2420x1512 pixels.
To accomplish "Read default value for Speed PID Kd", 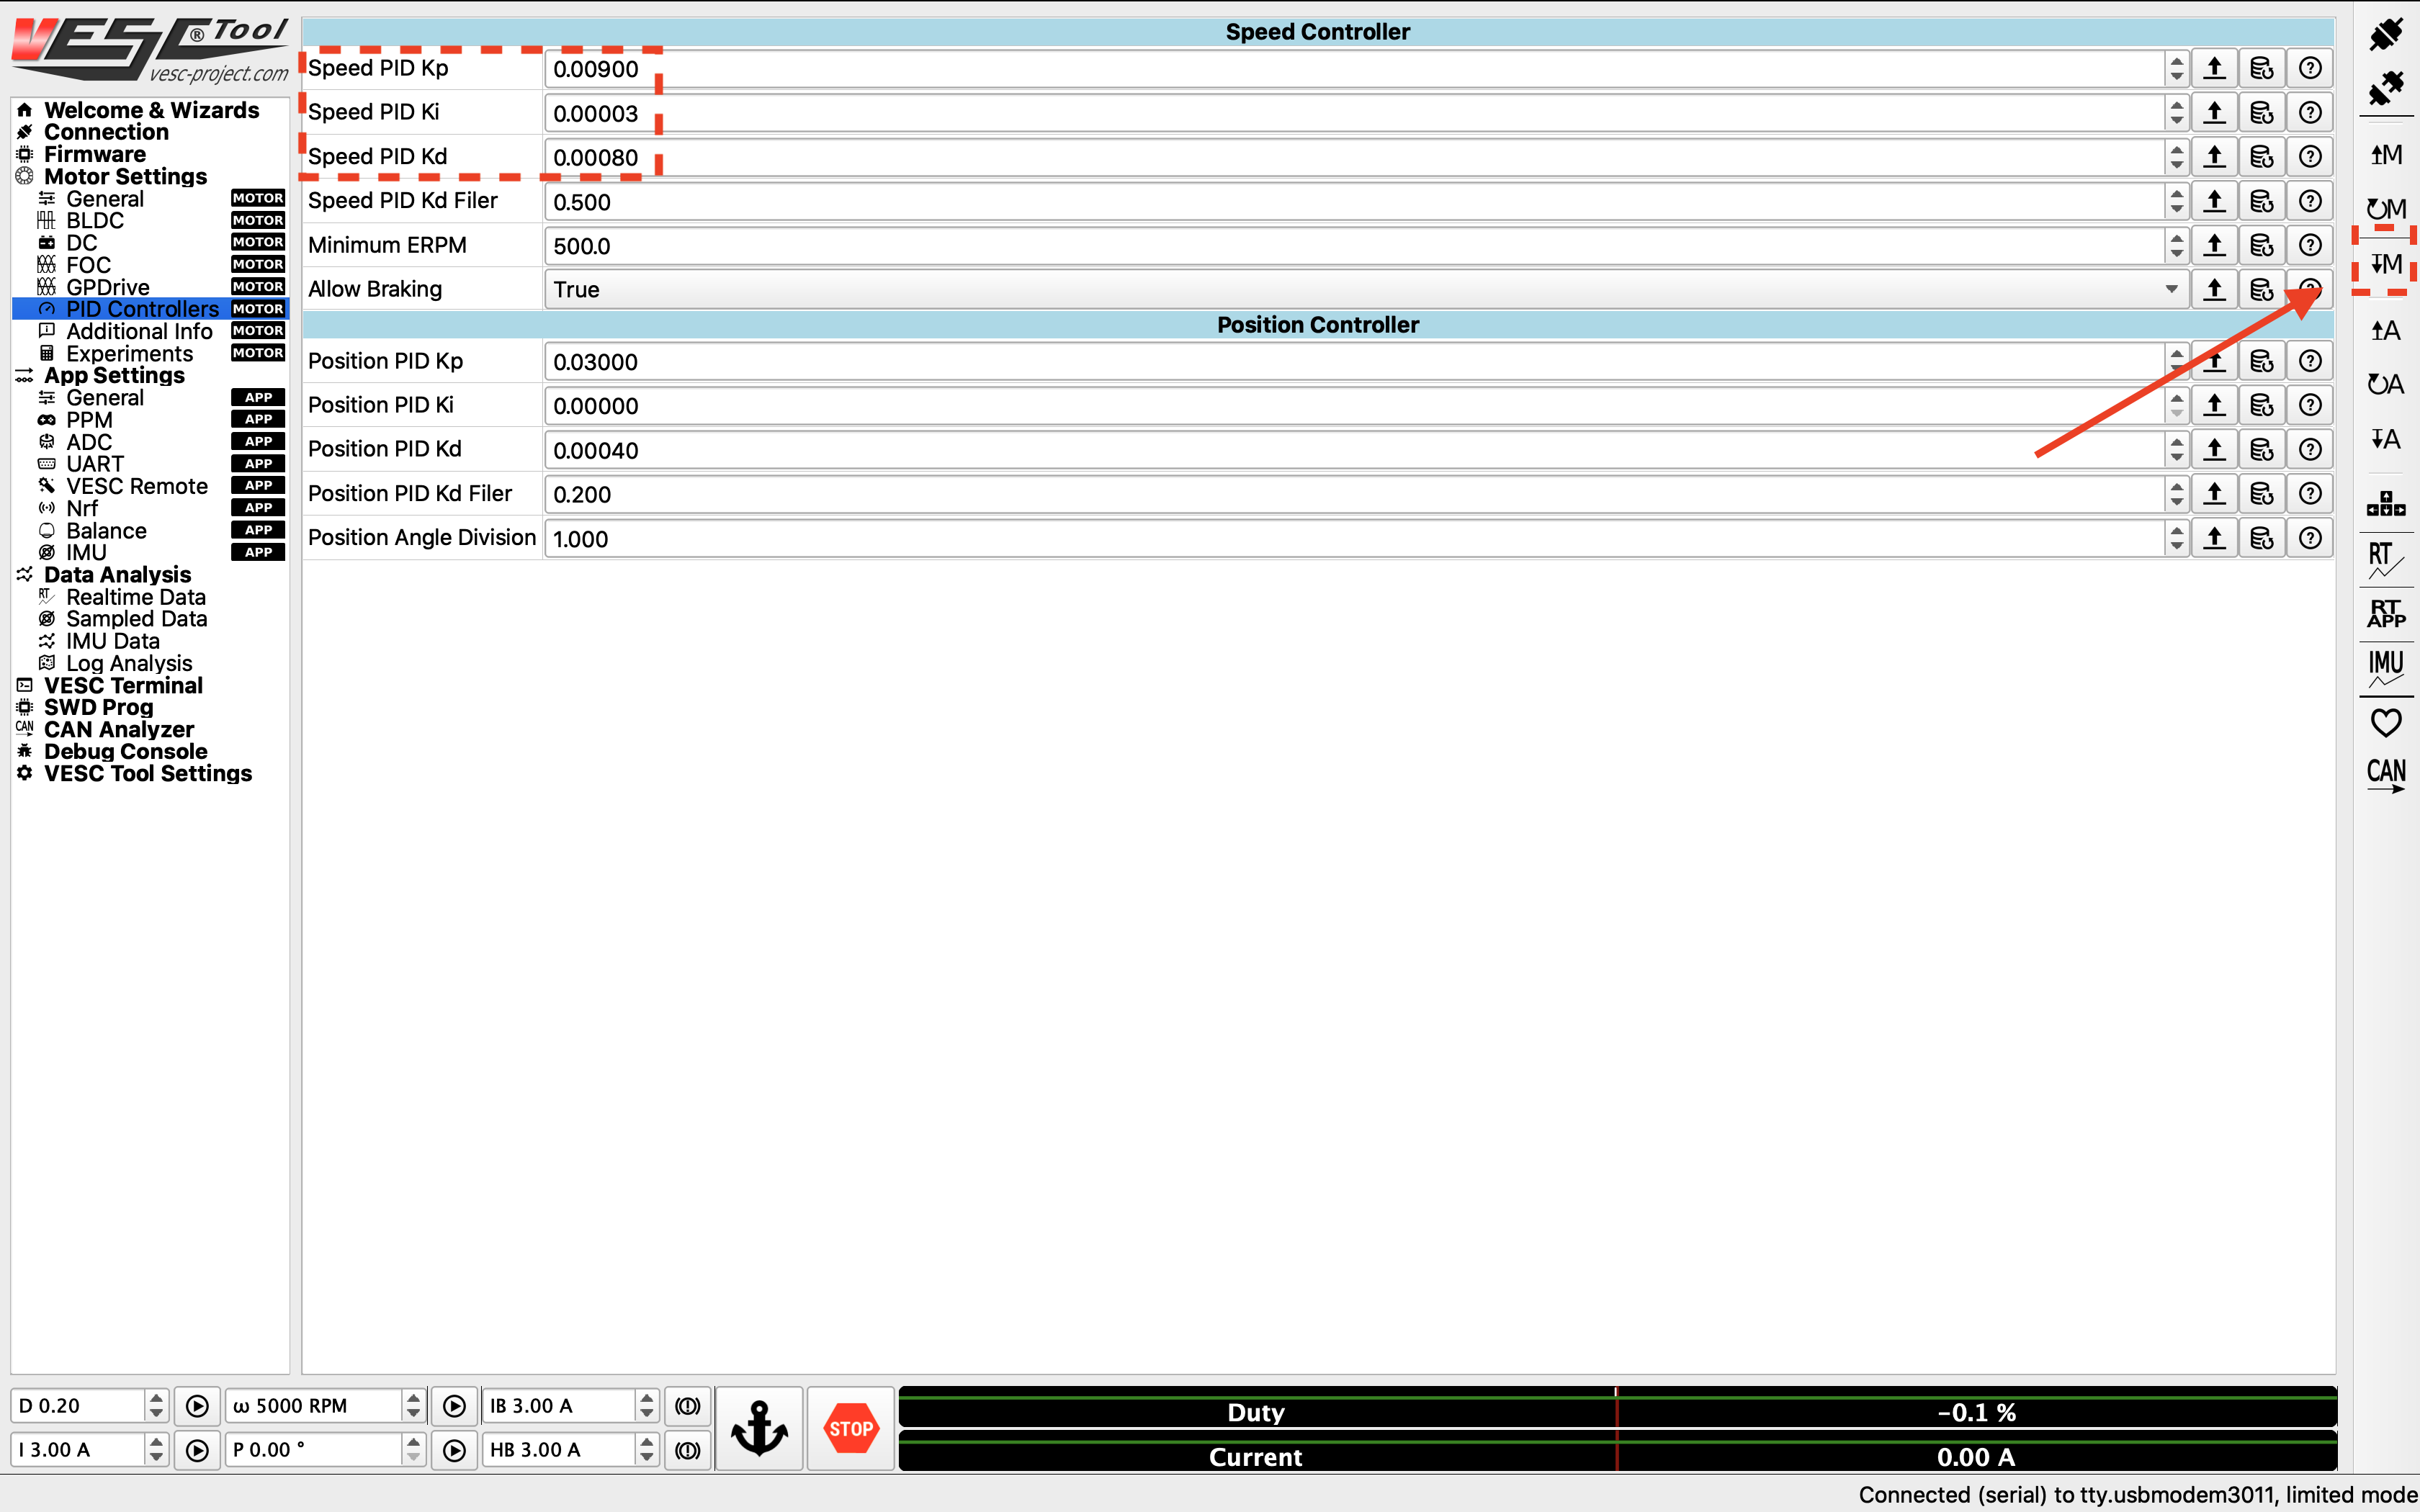I will click(x=2262, y=157).
